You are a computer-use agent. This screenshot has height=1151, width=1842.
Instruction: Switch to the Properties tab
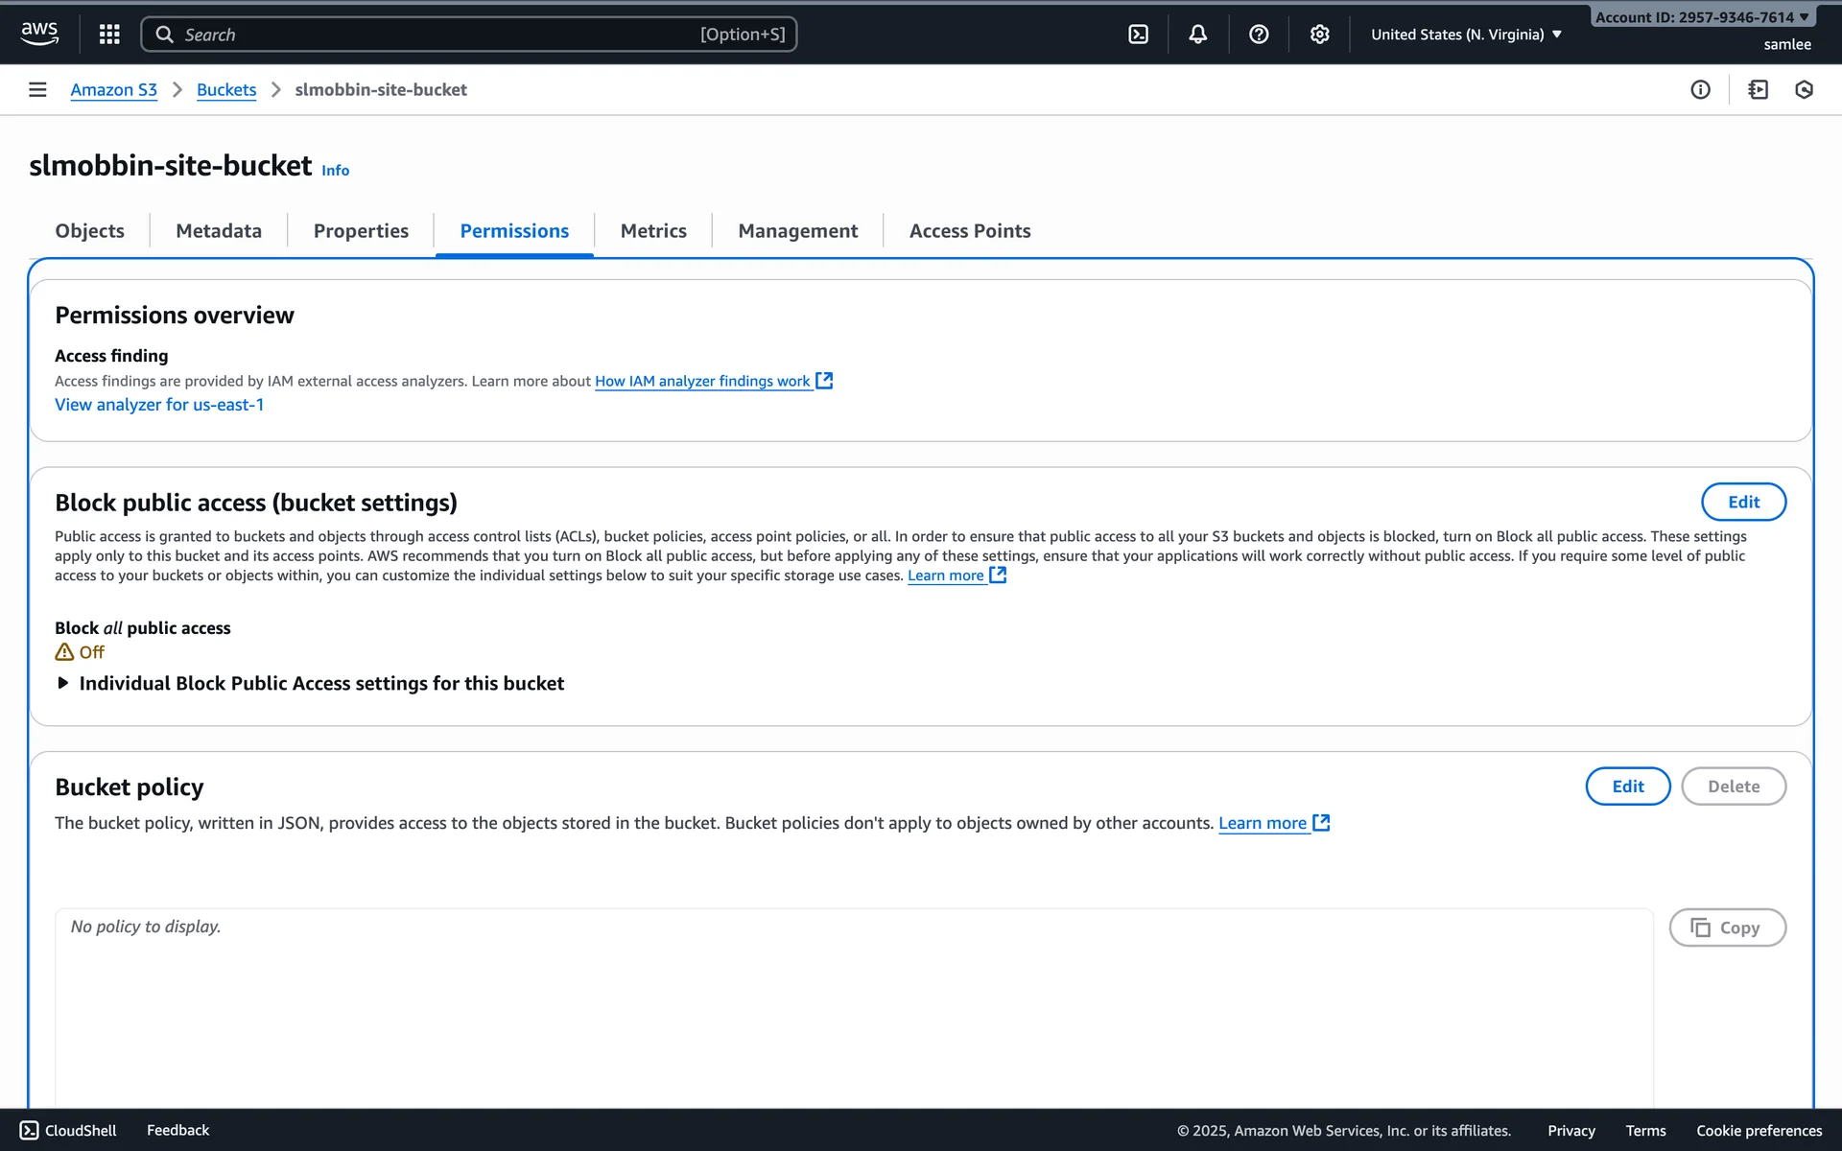coord(361,231)
